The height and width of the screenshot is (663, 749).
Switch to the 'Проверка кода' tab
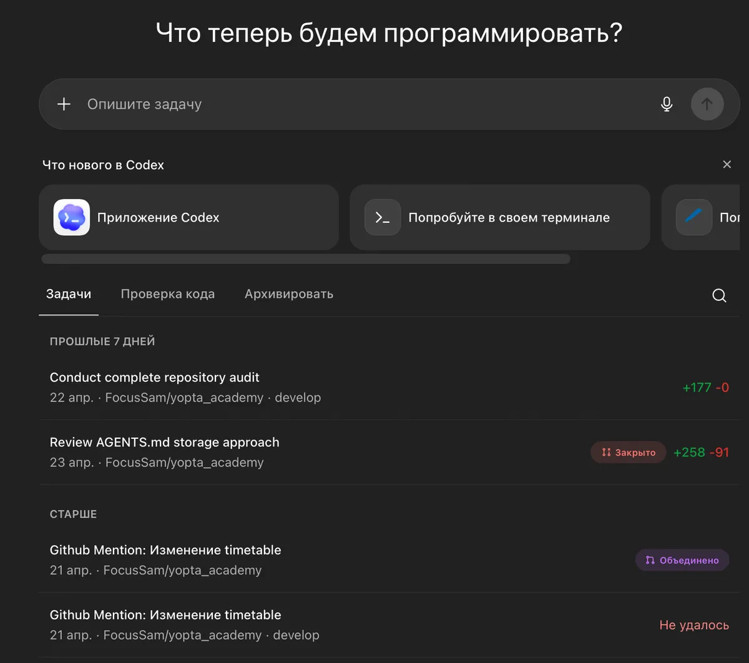point(167,294)
